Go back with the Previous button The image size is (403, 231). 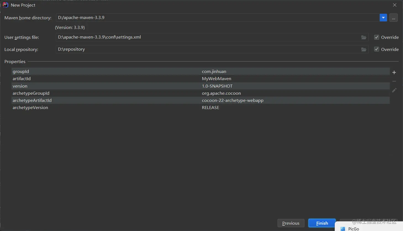tap(291, 223)
